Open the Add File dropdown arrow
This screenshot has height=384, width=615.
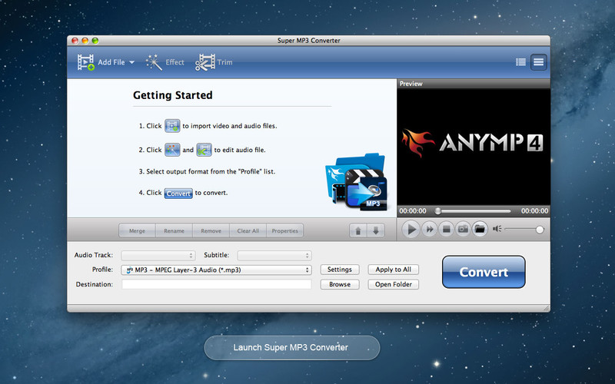click(131, 62)
